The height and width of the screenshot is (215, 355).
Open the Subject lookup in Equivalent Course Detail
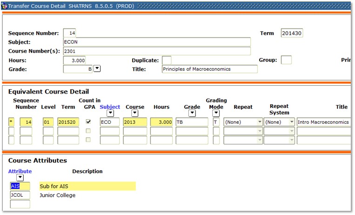(110, 114)
